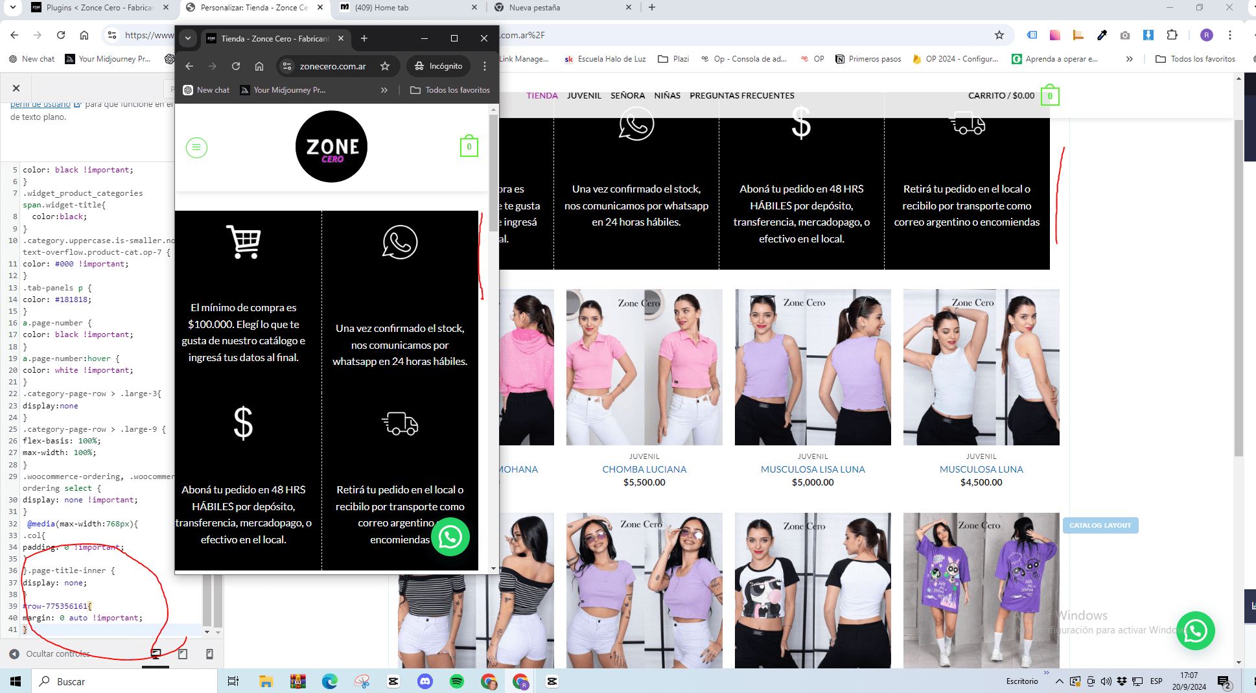The width and height of the screenshot is (1256, 693).
Task: Open Task View on the taskbar
Action: (233, 681)
